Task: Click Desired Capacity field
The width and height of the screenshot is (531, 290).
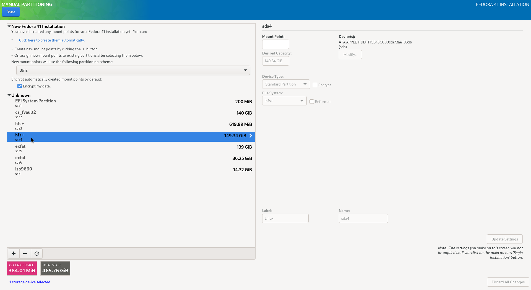Action: [x=276, y=61]
